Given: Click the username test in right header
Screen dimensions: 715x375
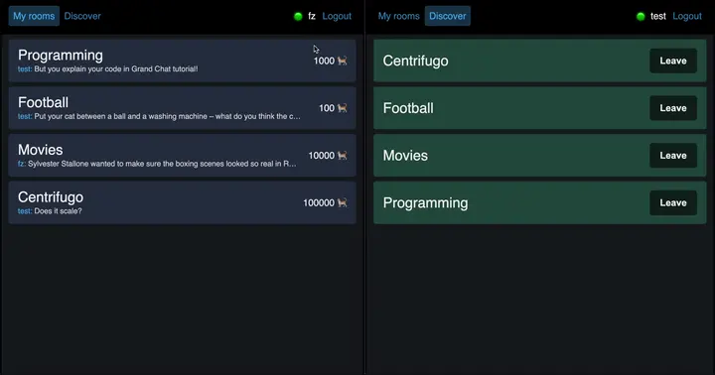Looking at the screenshot, I should [658, 16].
